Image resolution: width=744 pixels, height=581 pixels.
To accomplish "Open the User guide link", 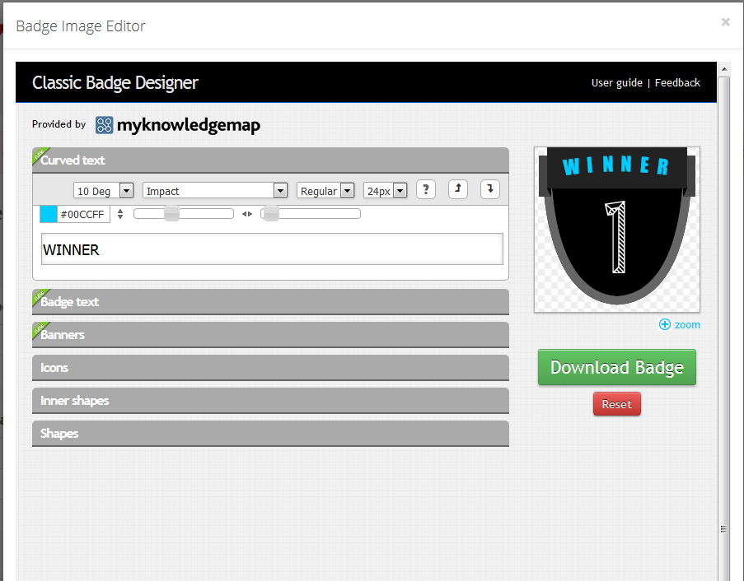I will (x=616, y=82).
